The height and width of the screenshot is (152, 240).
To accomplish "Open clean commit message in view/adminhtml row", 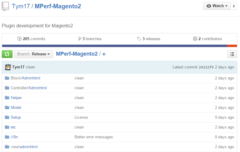I will coord(79,147).
